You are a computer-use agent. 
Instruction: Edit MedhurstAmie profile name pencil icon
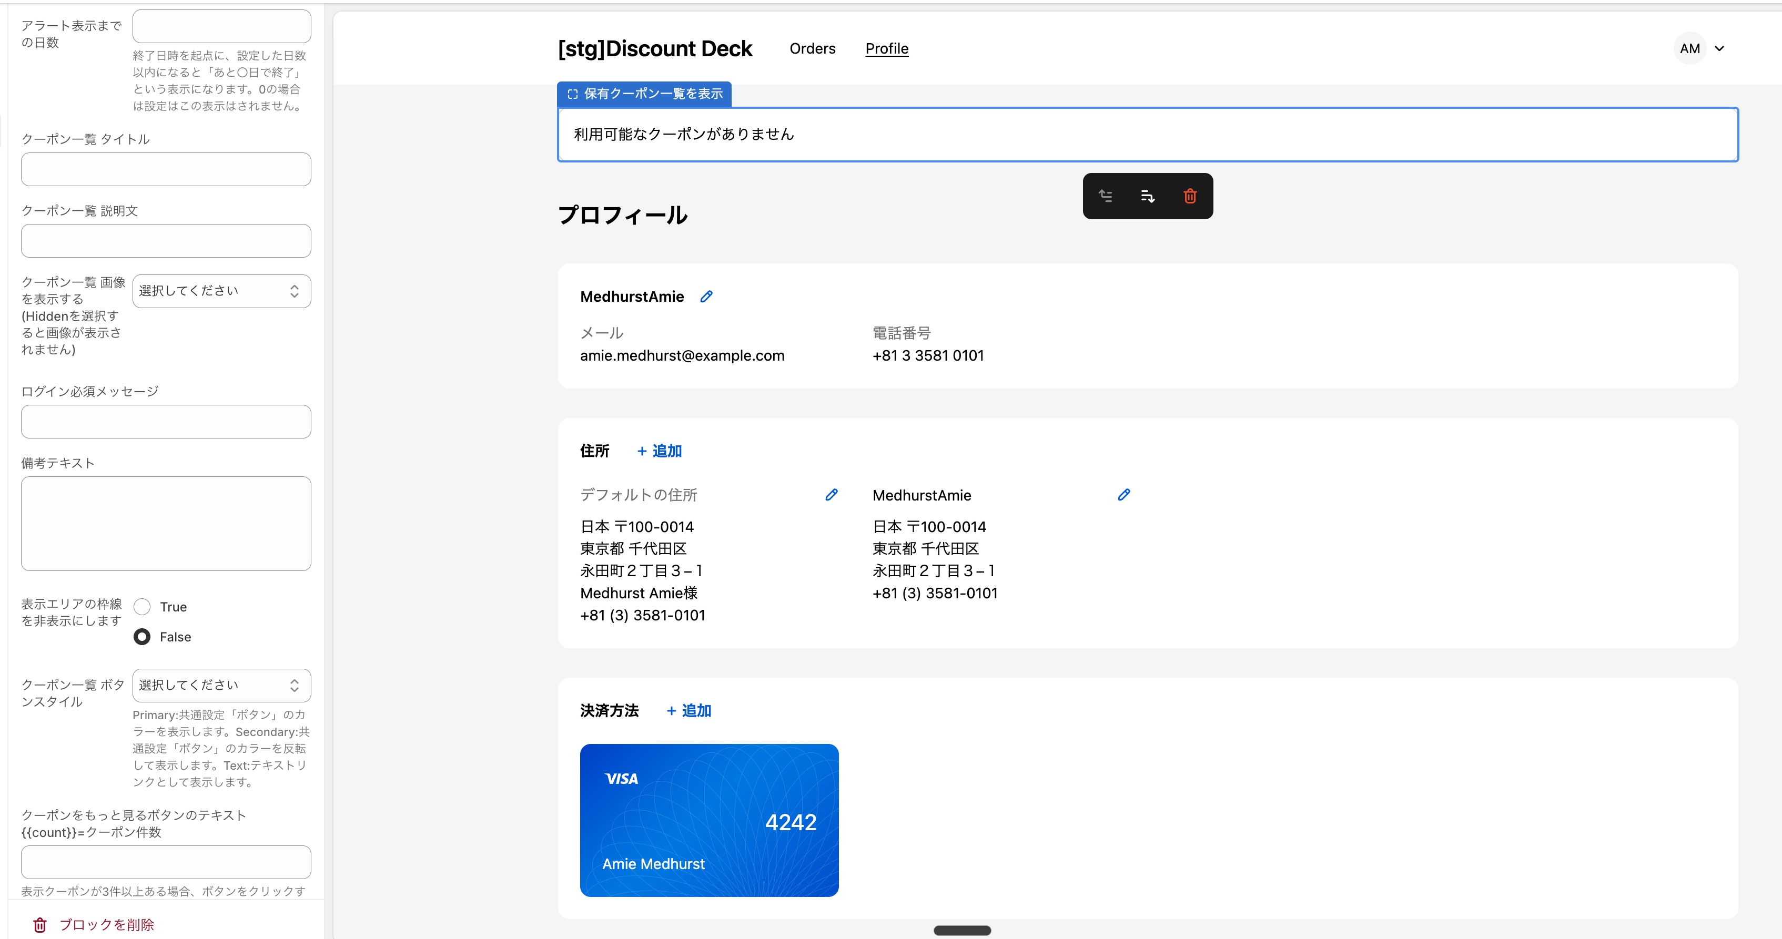pyautogui.click(x=706, y=297)
